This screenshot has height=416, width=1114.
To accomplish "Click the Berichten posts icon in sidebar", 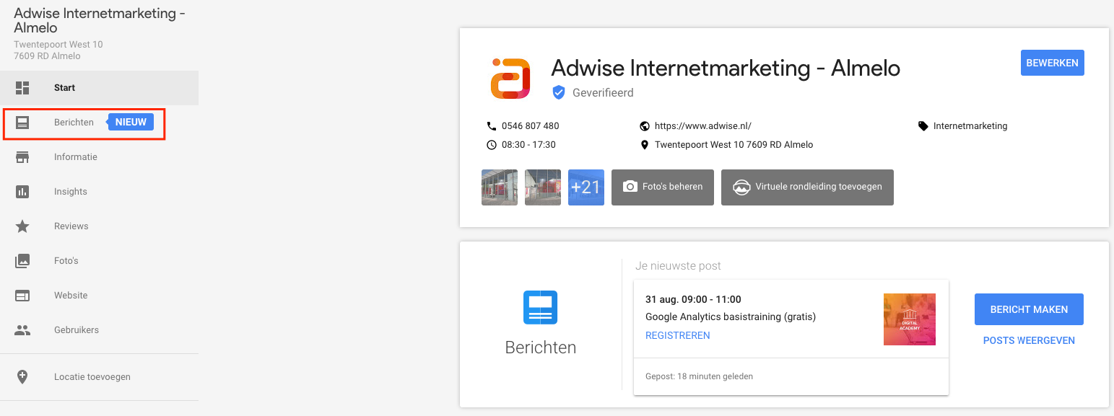I will point(22,123).
